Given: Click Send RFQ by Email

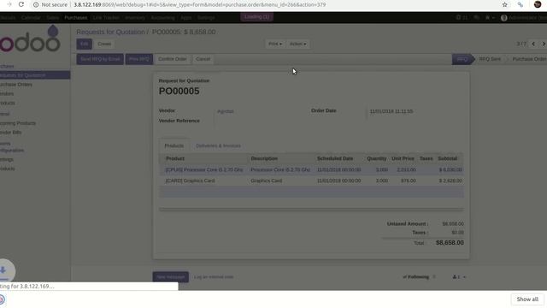Looking at the screenshot, I should 100,59.
